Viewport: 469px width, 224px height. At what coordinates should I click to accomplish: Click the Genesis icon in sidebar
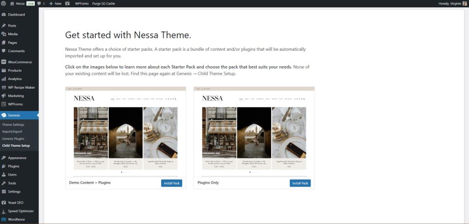4,115
